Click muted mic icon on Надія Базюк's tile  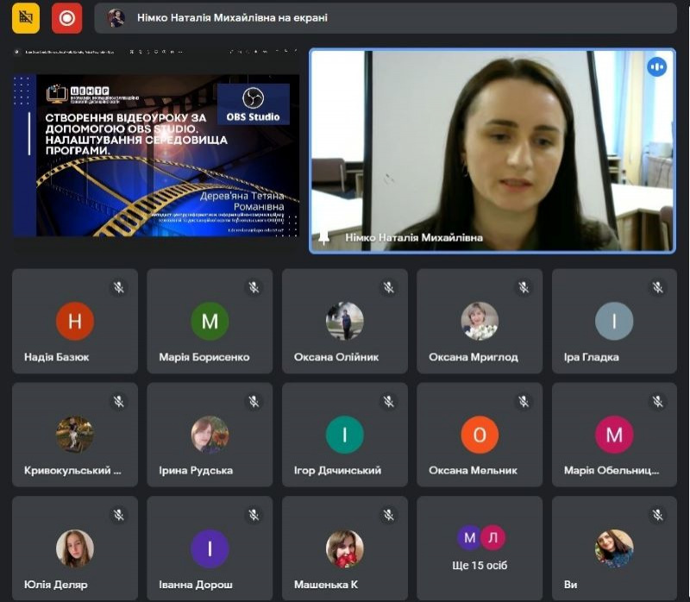[119, 287]
